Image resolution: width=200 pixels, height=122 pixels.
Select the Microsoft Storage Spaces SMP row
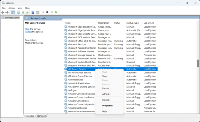pos(111,55)
